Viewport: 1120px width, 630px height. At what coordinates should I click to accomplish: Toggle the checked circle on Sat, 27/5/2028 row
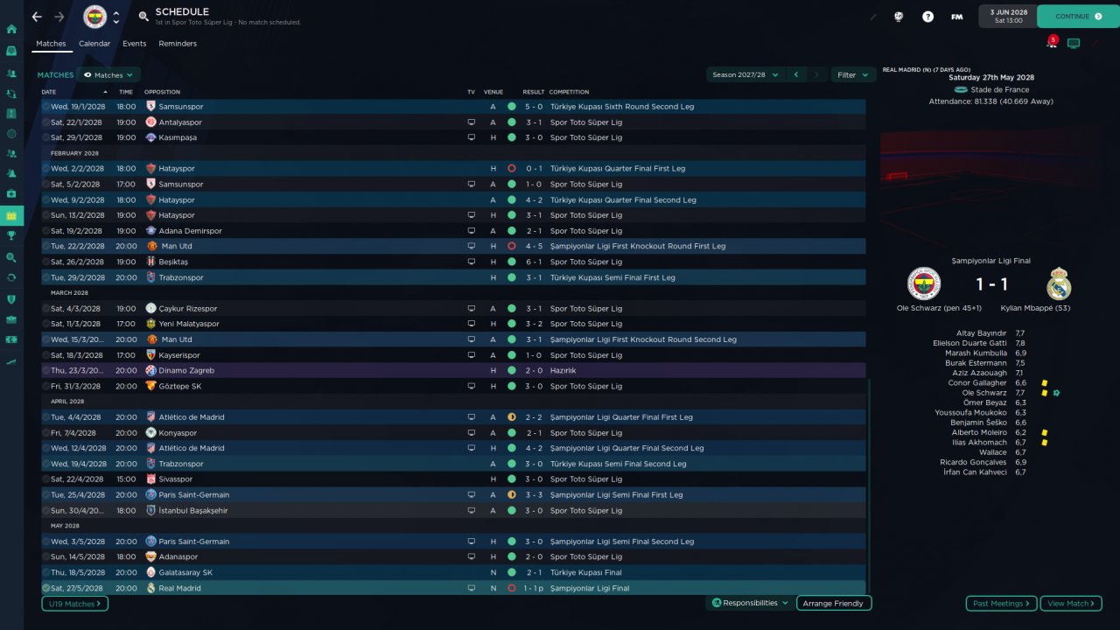45,588
